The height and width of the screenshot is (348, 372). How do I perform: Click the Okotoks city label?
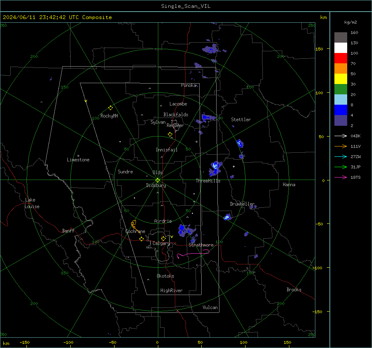click(x=165, y=276)
